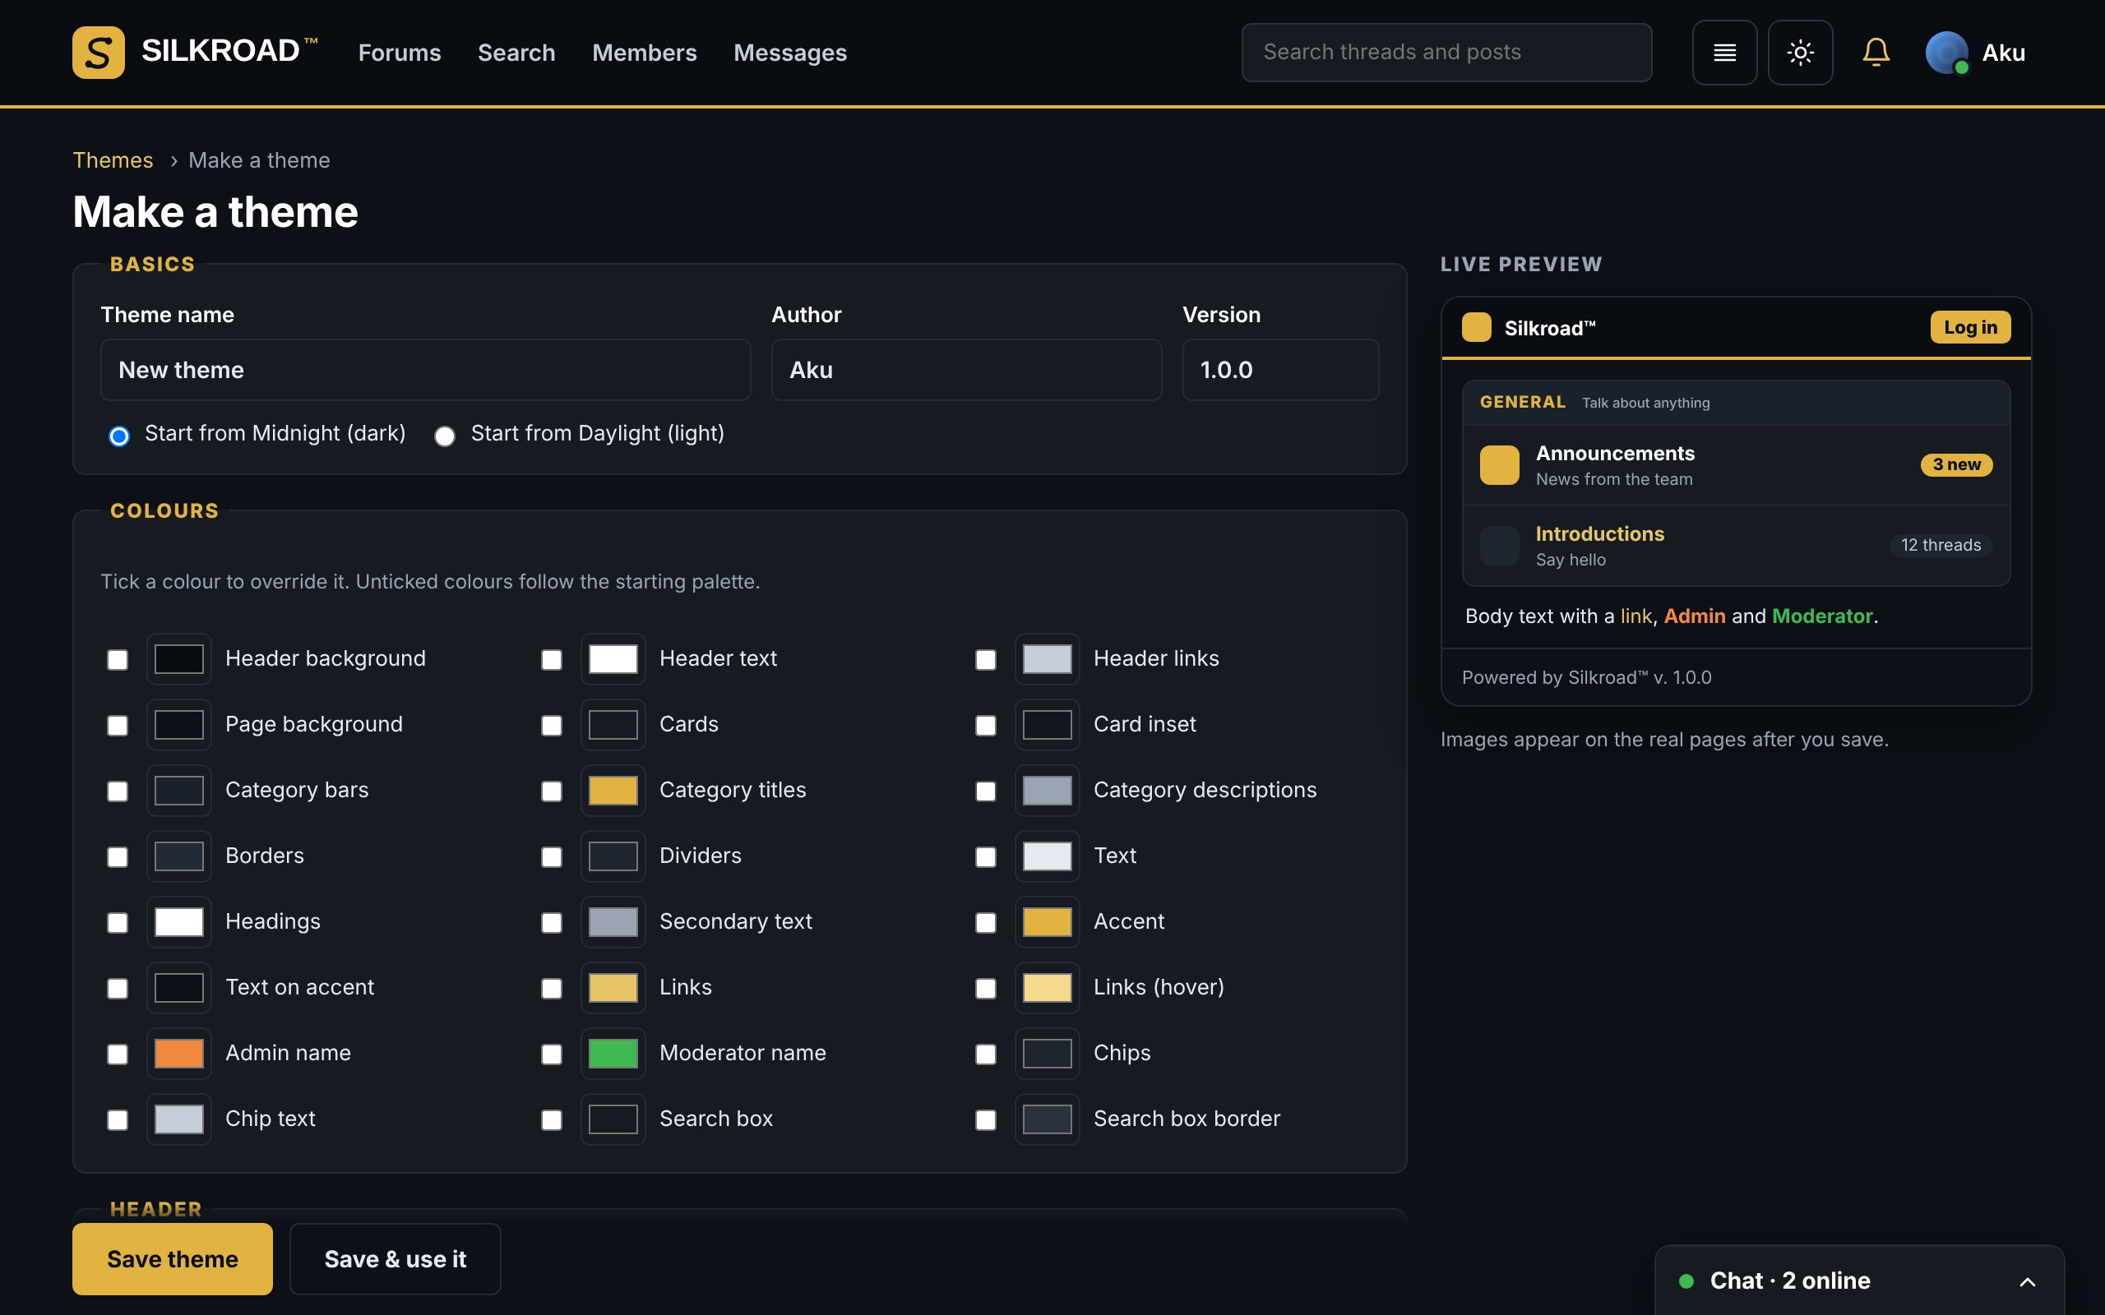Open the Links colour swatch
Screen dimensions: 2105x1315
point(613,988)
